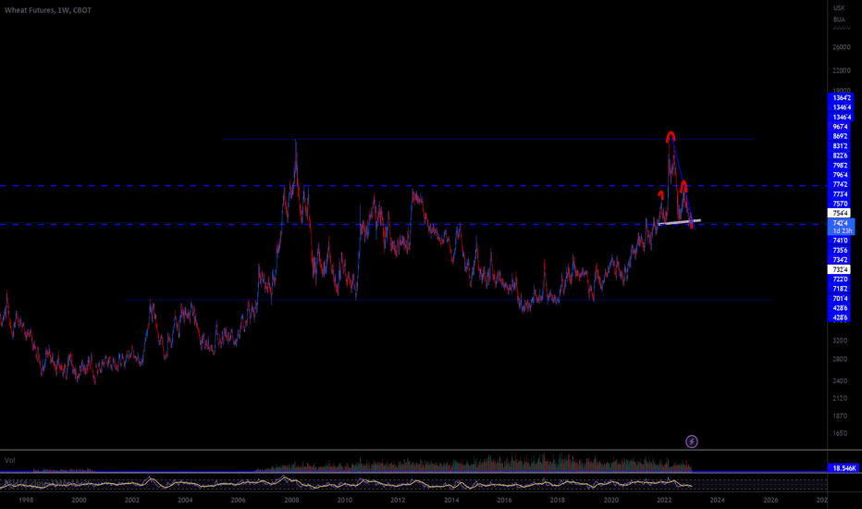Click the 2020 year on time axis
The width and height of the screenshot is (862, 509).
tap(610, 500)
